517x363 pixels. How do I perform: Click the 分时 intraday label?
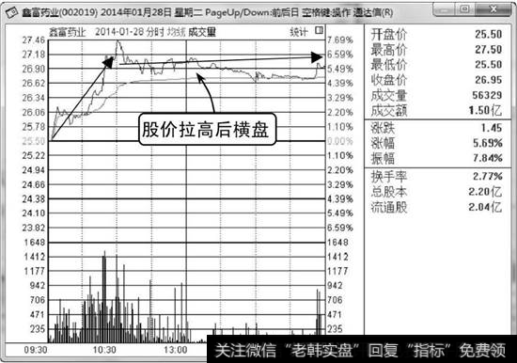[156, 32]
